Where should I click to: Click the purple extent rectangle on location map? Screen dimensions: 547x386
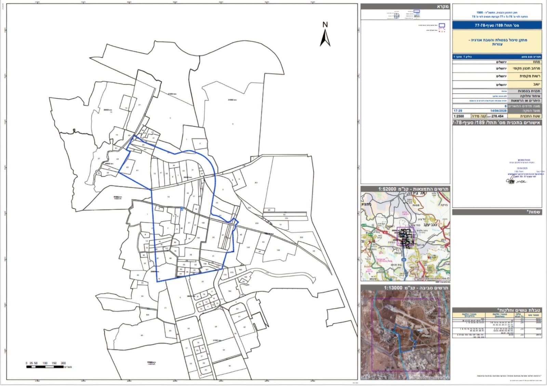[x=405, y=237]
